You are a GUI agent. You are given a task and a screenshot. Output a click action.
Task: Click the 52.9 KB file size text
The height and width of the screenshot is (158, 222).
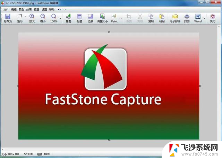coord(28,154)
